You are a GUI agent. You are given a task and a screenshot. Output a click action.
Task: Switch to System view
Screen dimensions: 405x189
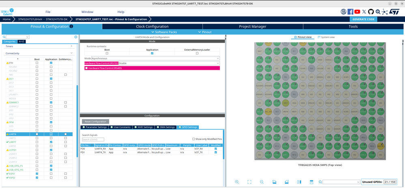click(x=326, y=37)
